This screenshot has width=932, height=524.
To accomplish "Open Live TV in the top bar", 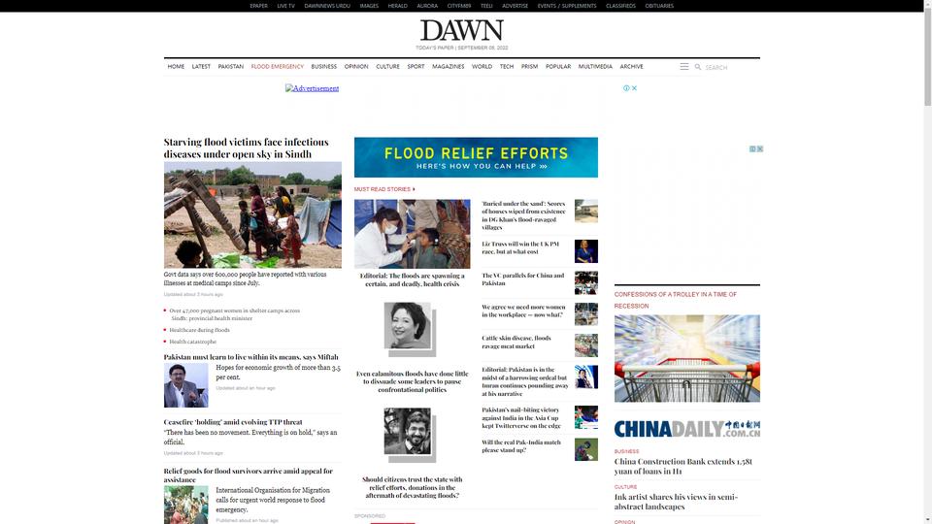I will 285,6.
